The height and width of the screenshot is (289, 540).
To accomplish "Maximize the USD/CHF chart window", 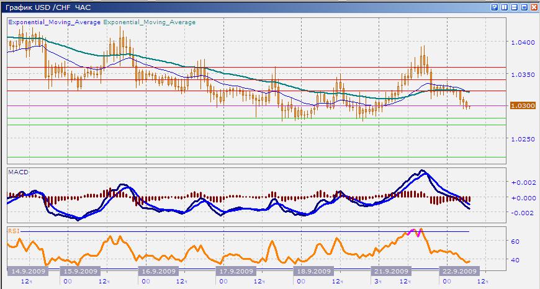I will click(524, 7).
